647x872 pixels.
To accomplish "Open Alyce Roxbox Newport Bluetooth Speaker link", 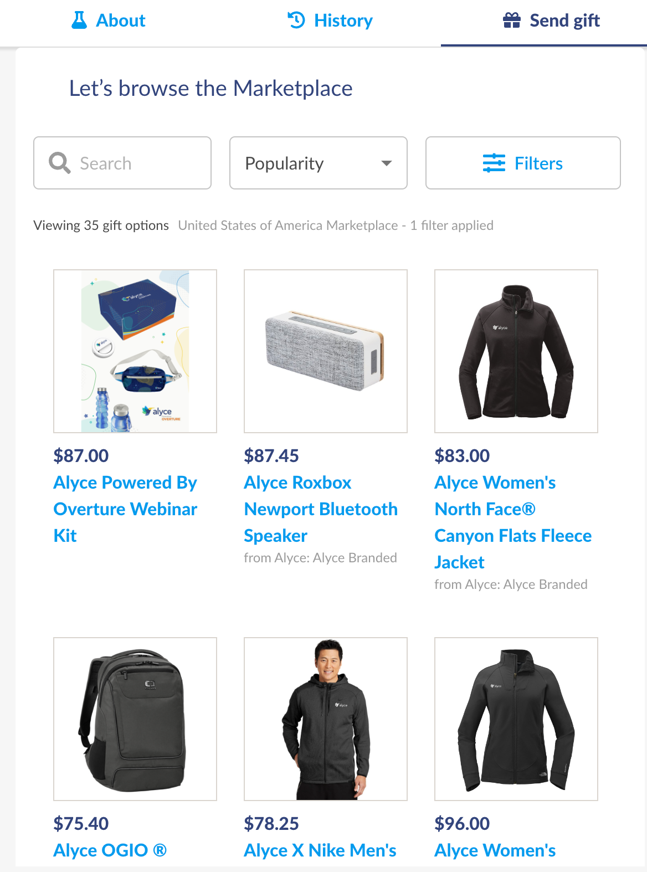I will (321, 509).
